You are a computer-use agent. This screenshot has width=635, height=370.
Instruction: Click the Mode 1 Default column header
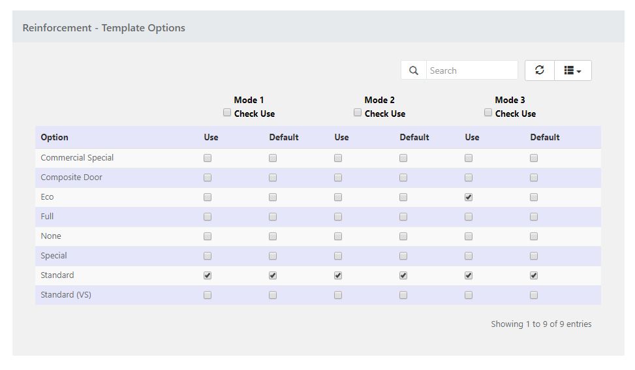coord(284,137)
